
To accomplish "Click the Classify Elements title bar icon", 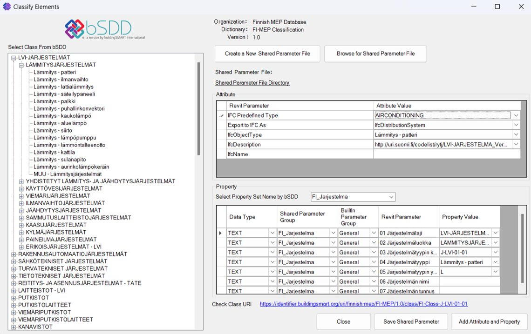I will (7, 7).
